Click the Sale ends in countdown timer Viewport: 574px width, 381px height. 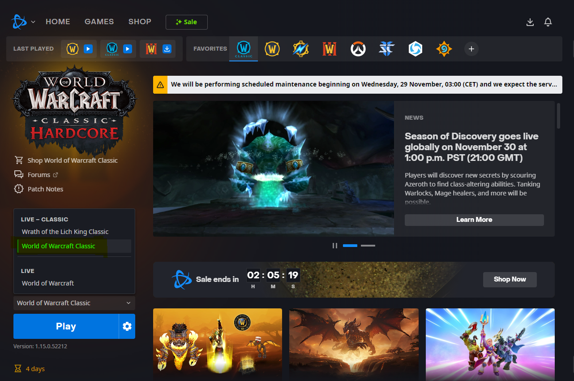point(273,279)
